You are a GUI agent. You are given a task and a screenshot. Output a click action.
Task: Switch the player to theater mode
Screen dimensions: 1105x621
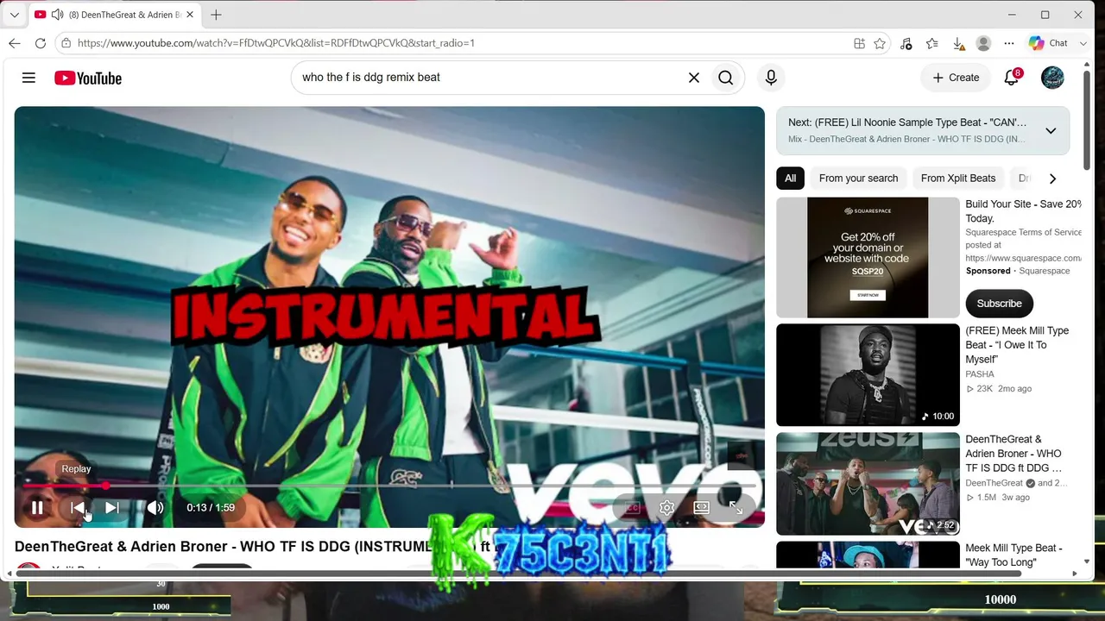point(701,508)
